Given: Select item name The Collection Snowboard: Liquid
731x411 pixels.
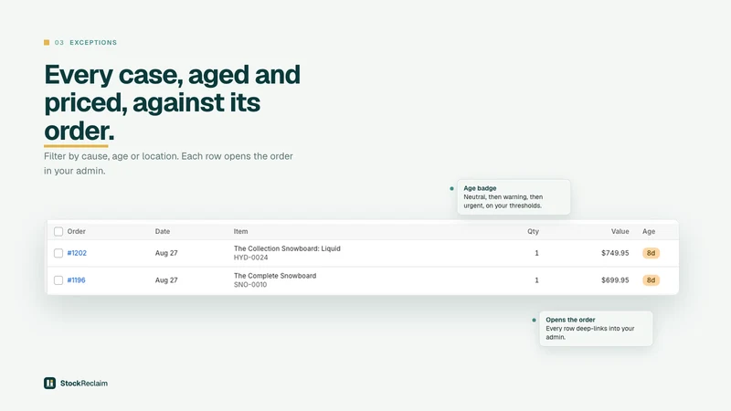Looking at the screenshot, I should coord(287,248).
